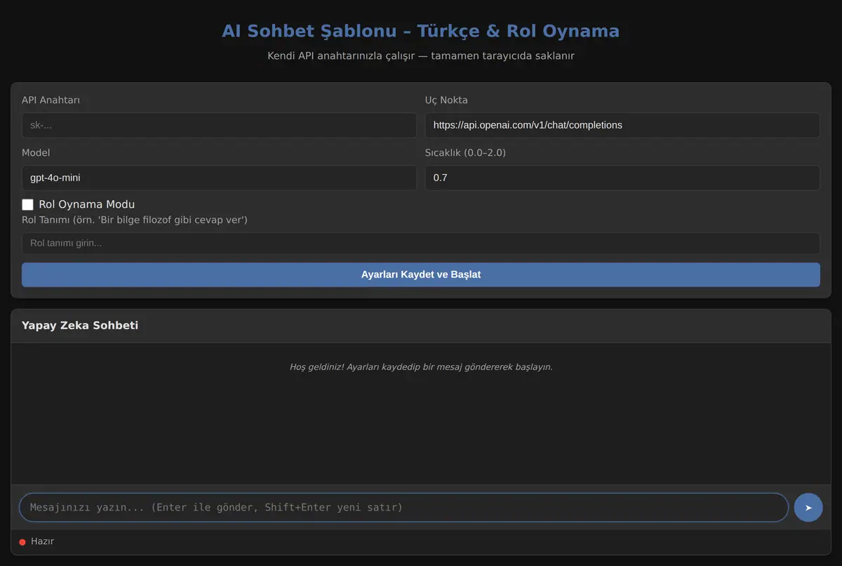The height and width of the screenshot is (566, 842).
Task: Click the Mesajınızı yazın message box
Action: 403,507
